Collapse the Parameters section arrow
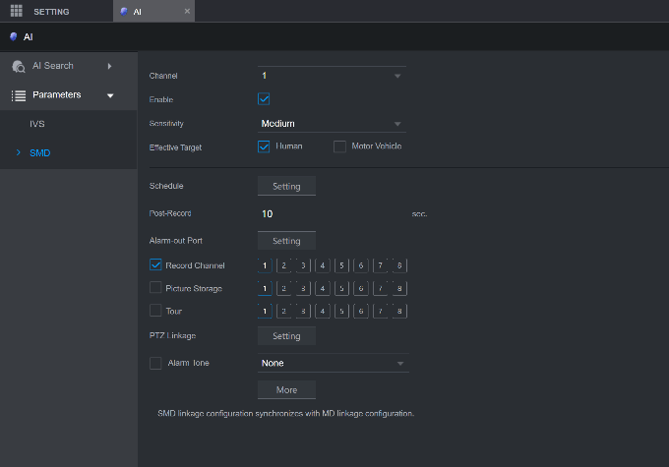Image resolution: width=669 pixels, height=467 pixels. coord(110,95)
